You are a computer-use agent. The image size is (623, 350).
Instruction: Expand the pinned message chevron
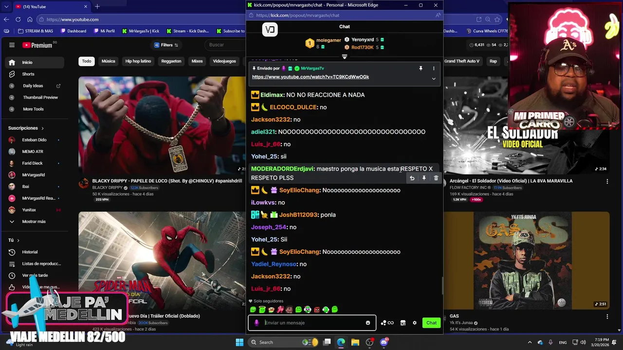click(434, 78)
